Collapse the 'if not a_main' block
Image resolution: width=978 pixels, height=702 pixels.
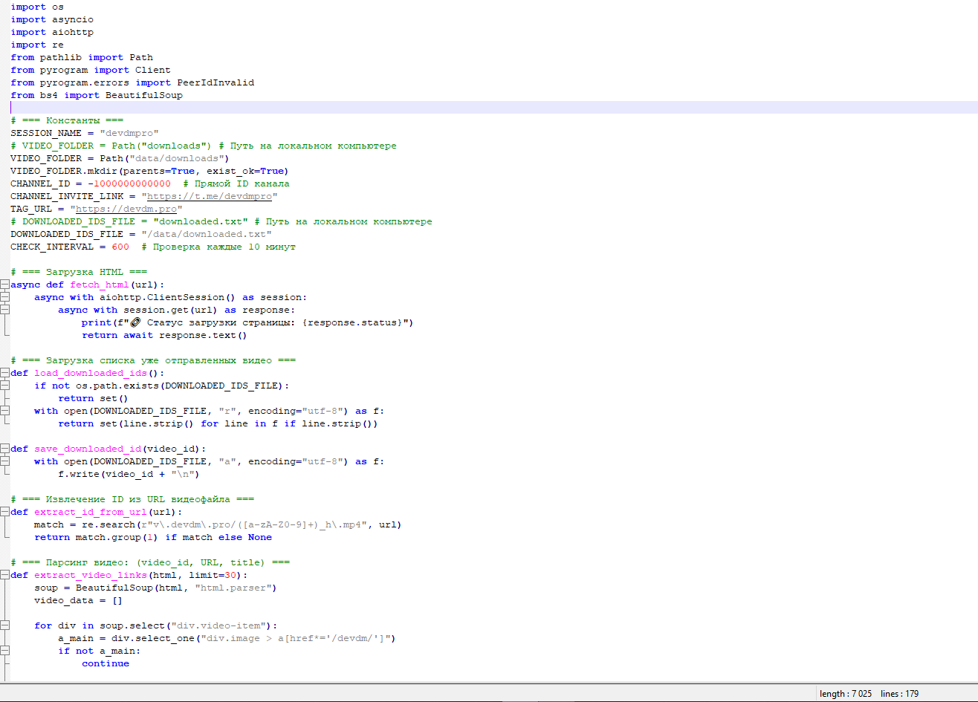[x=4, y=651]
